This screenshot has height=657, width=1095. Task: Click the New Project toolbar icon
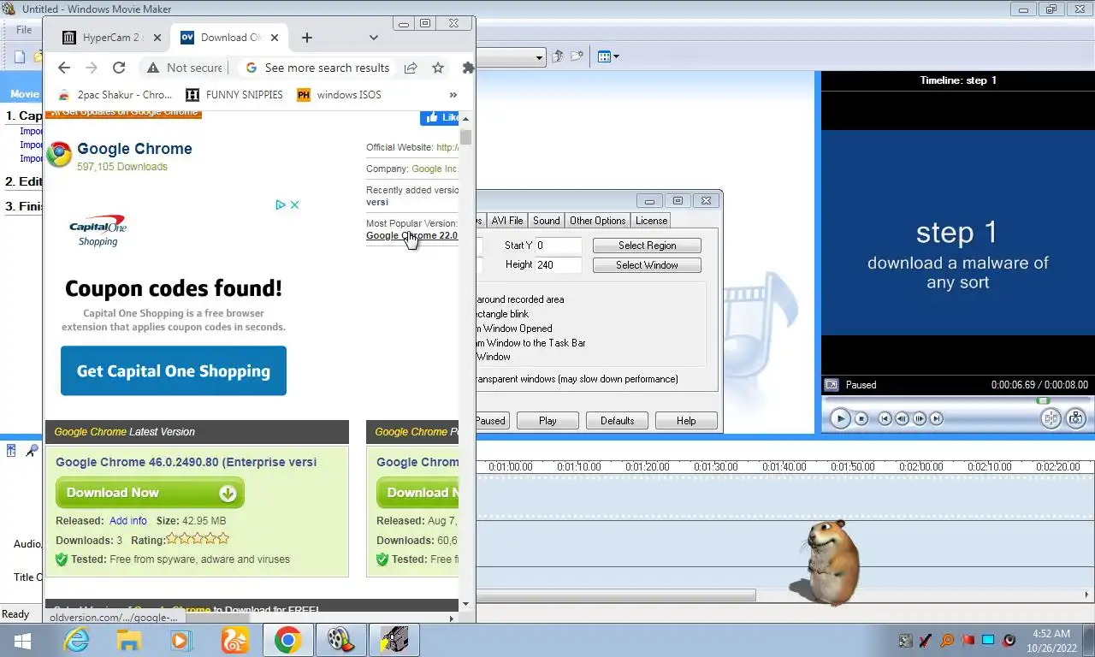click(x=20, y=56)
